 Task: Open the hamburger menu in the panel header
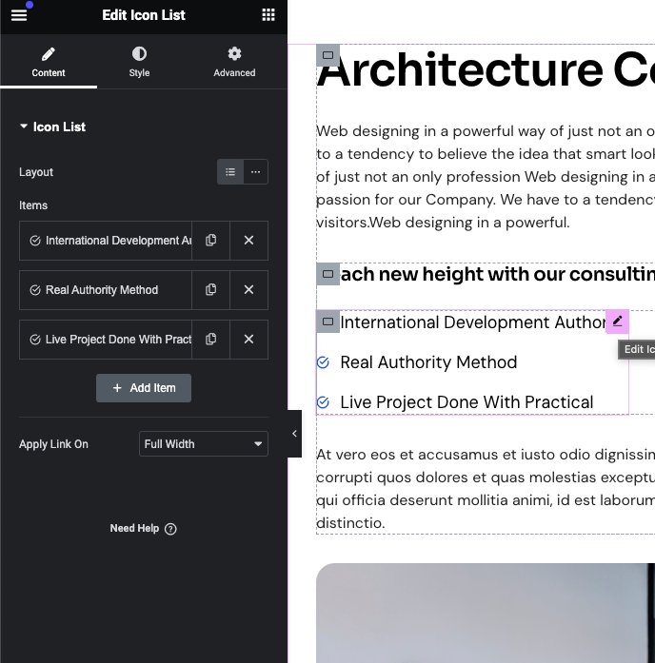tap(19, 15)
